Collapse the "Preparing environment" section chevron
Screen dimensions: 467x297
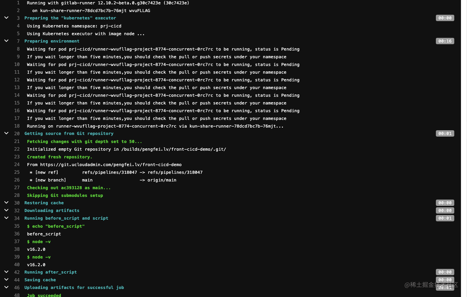pyautogui.click(x=6, y=41)
